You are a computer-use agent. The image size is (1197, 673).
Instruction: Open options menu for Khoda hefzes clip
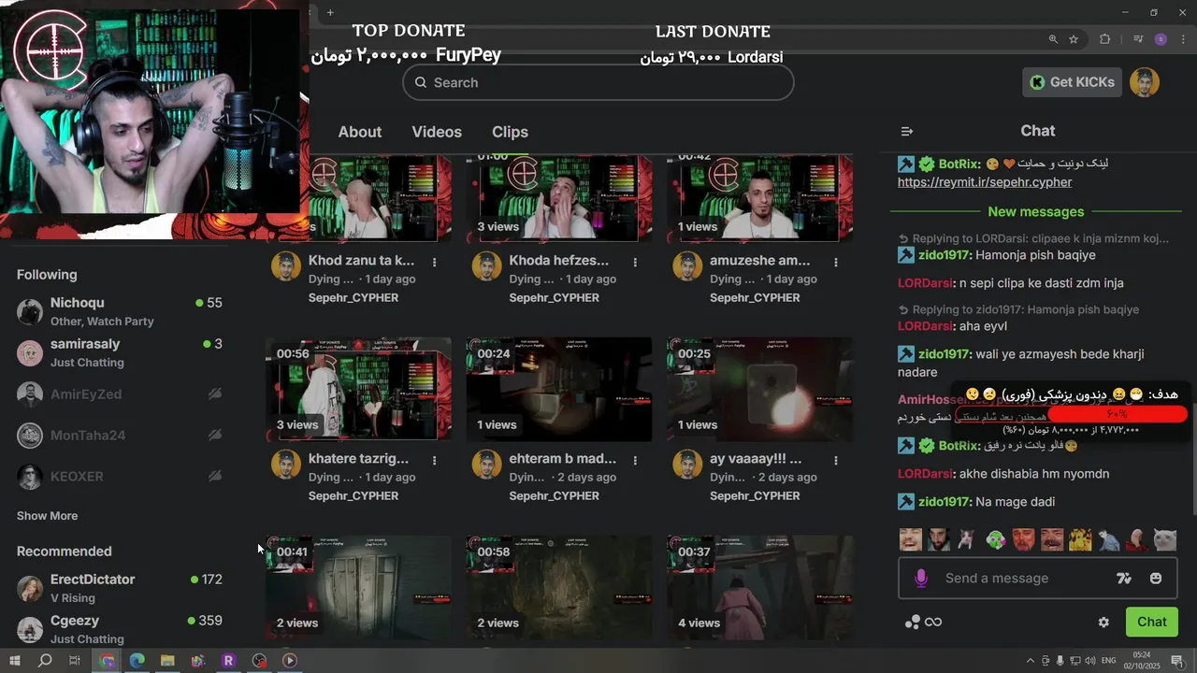click(635, 263)
